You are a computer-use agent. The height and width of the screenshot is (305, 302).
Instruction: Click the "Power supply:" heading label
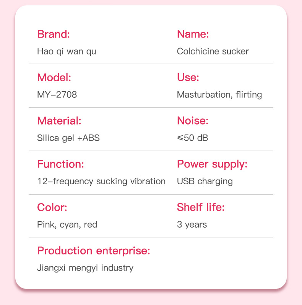click(x=212, y=164)
